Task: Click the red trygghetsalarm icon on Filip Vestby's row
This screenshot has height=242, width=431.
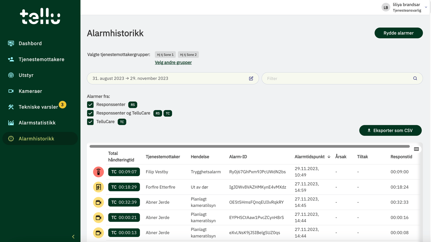Action: [98, 172]
